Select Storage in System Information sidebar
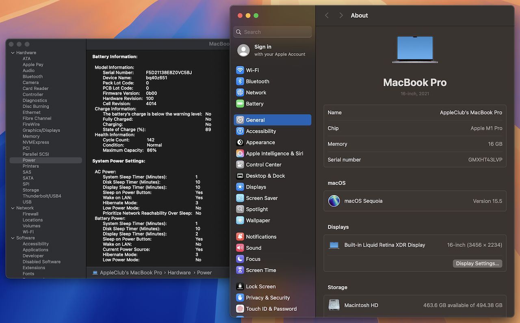The width and height of the screenshot is (520, 323). coord(31,190)
